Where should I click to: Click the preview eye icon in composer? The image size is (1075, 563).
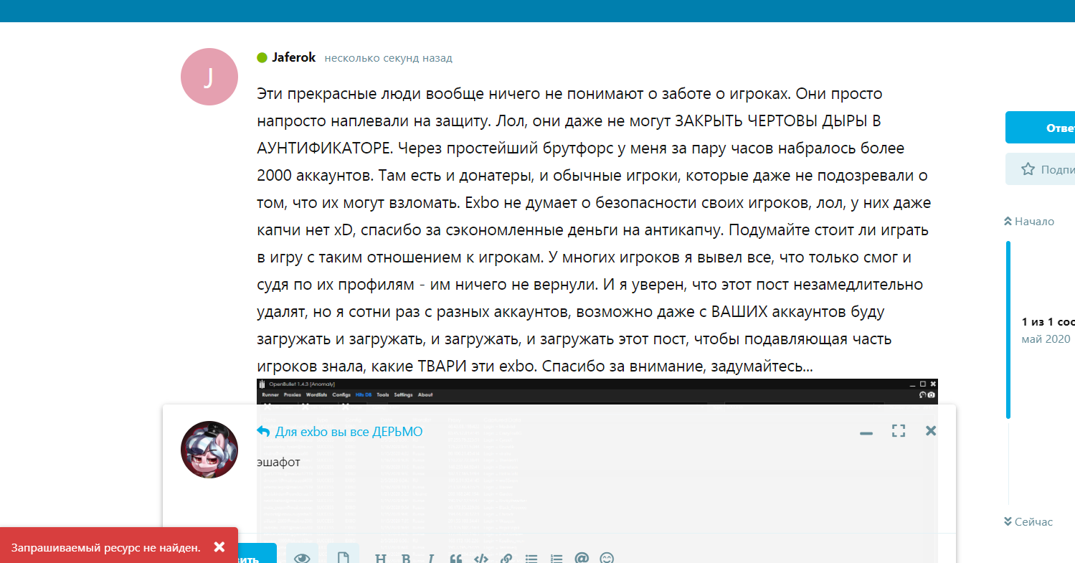pos(302,558)
